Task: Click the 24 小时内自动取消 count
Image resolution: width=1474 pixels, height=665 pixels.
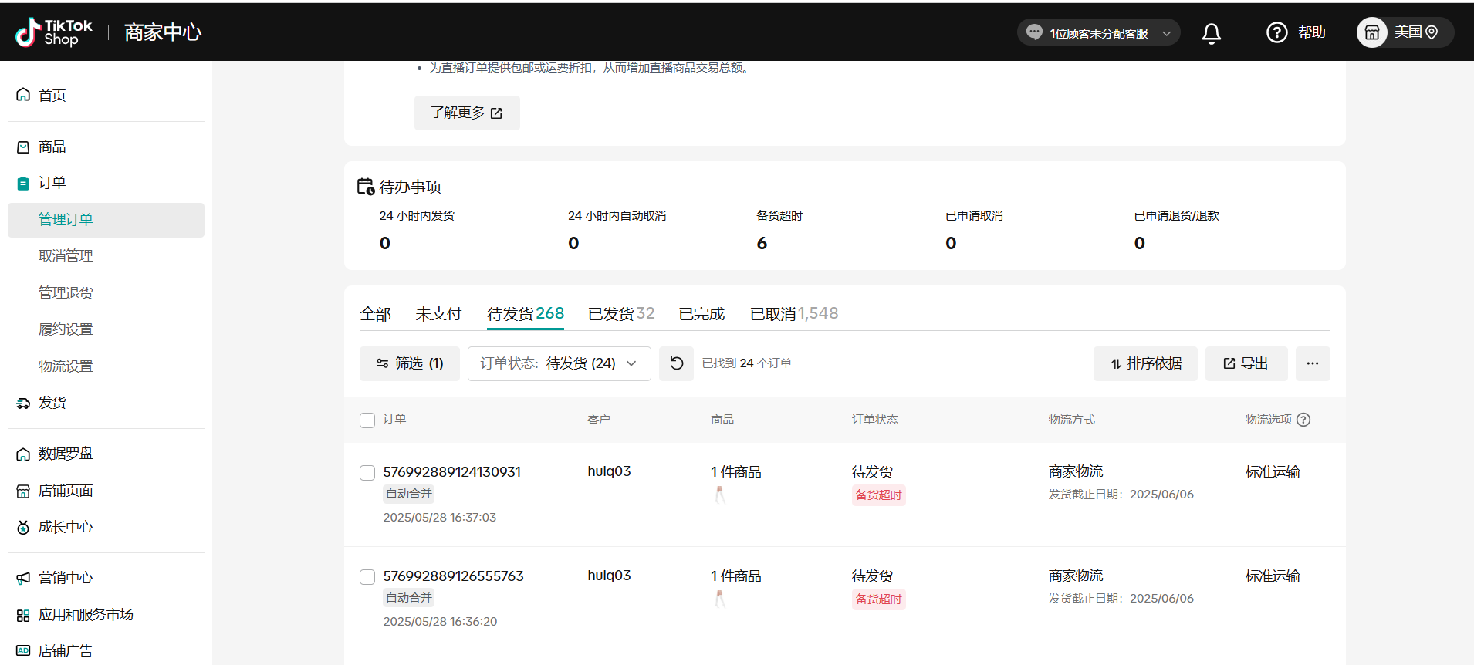Action: [x=573, y=244]
